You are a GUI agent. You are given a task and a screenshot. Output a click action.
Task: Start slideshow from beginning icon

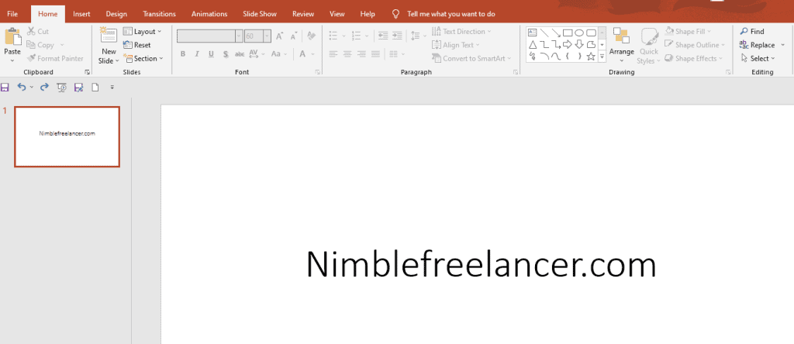click(61, 88)
